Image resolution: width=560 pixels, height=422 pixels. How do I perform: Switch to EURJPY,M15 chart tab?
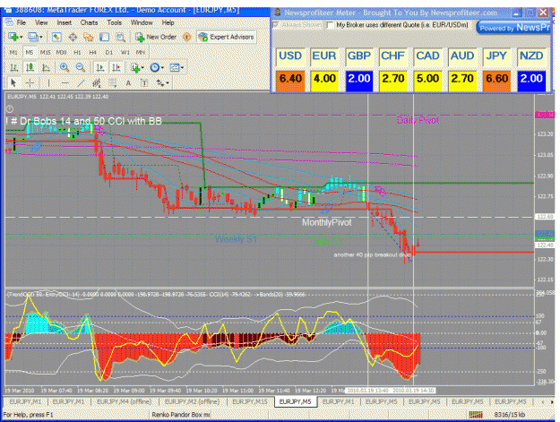click(250, 402)
